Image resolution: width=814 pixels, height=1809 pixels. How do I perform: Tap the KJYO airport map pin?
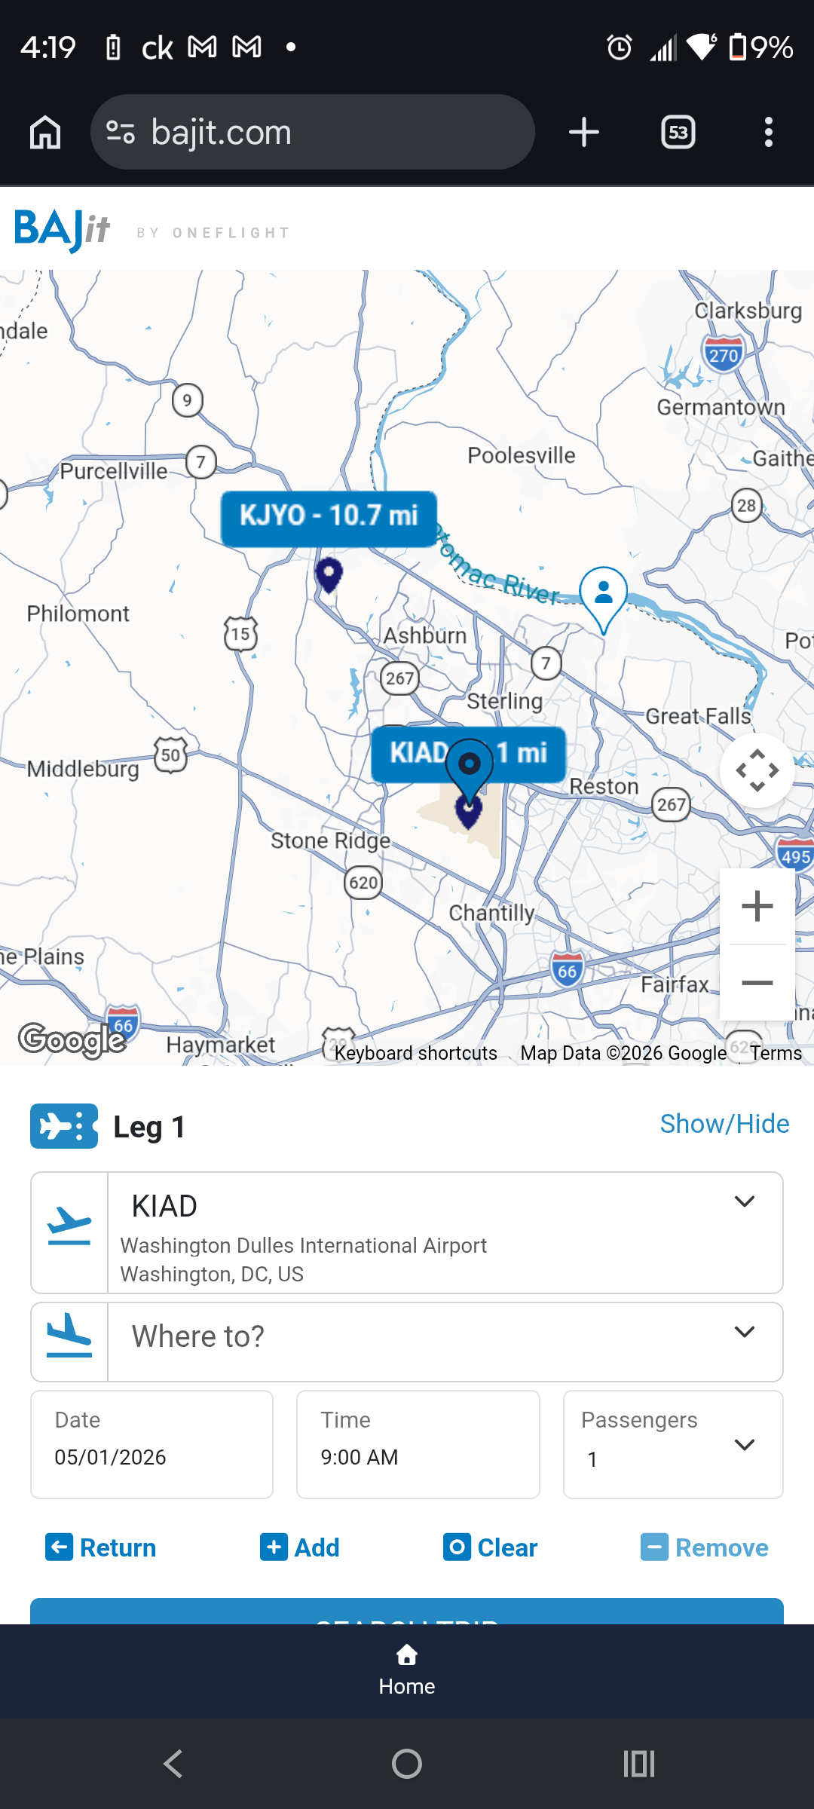tap(329, 575)
